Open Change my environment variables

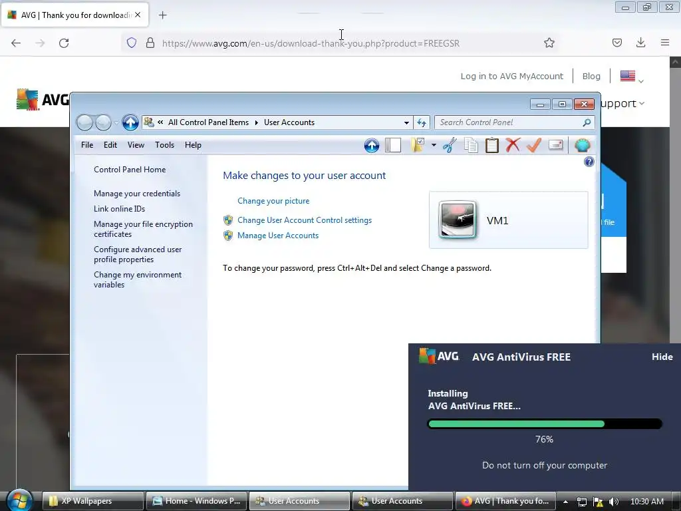138,279
